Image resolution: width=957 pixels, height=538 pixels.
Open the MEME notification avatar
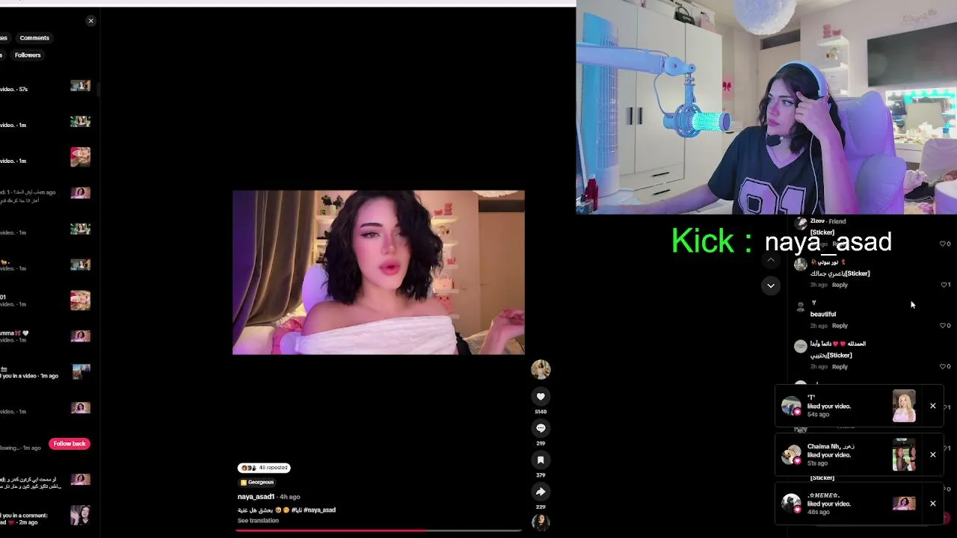pyautogui.click(x=791, y=504)
